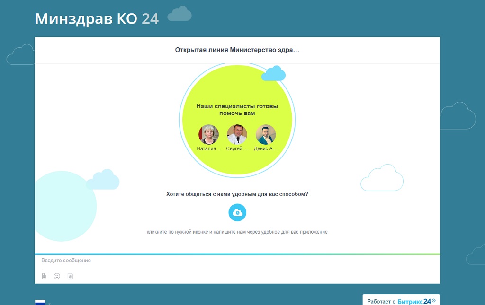Select the Наталия specialist avatar
This screenshot has width=485, height=305.
coord(208,135)
